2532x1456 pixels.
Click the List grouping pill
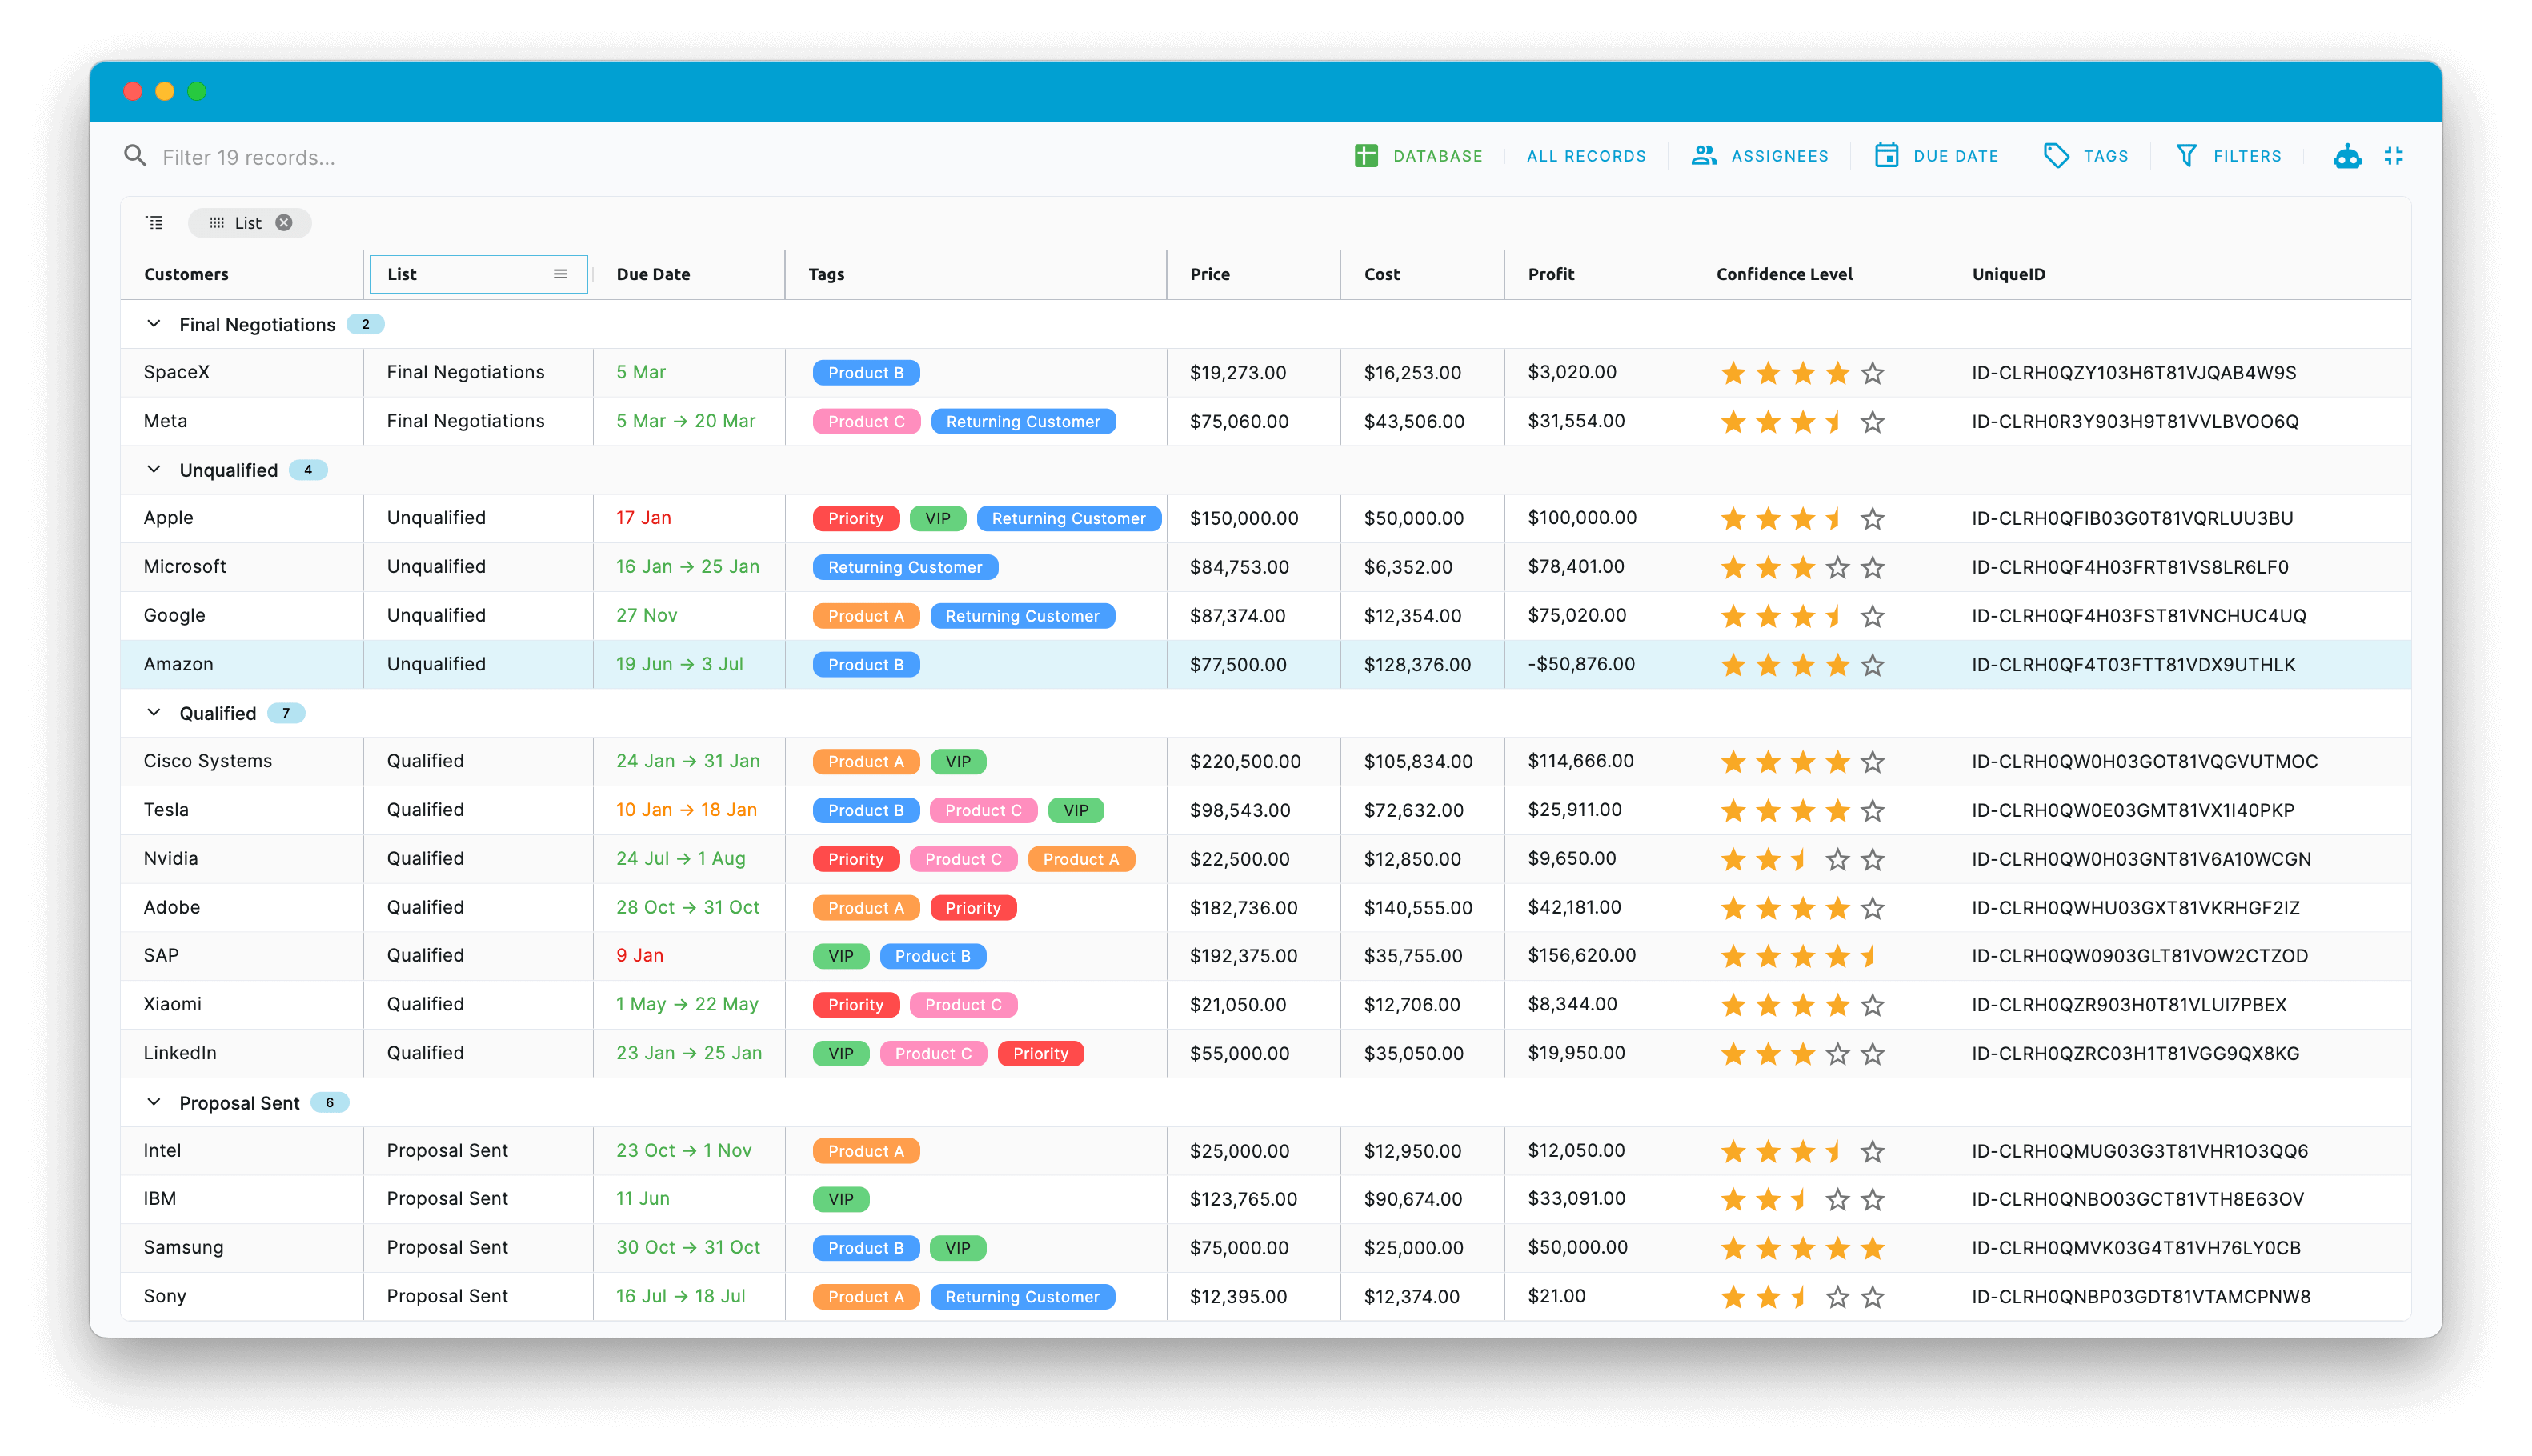click(x=248, y=222)
